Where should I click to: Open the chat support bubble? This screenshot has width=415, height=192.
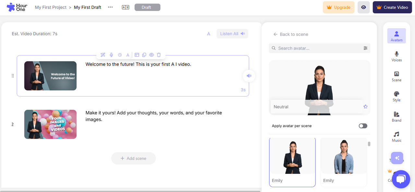(x=401, y=179)
